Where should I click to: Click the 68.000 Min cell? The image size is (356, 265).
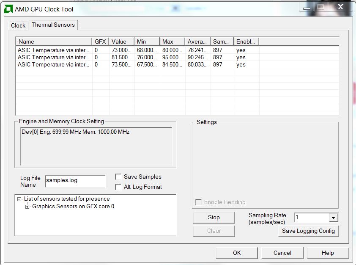(x=147, y=50)
